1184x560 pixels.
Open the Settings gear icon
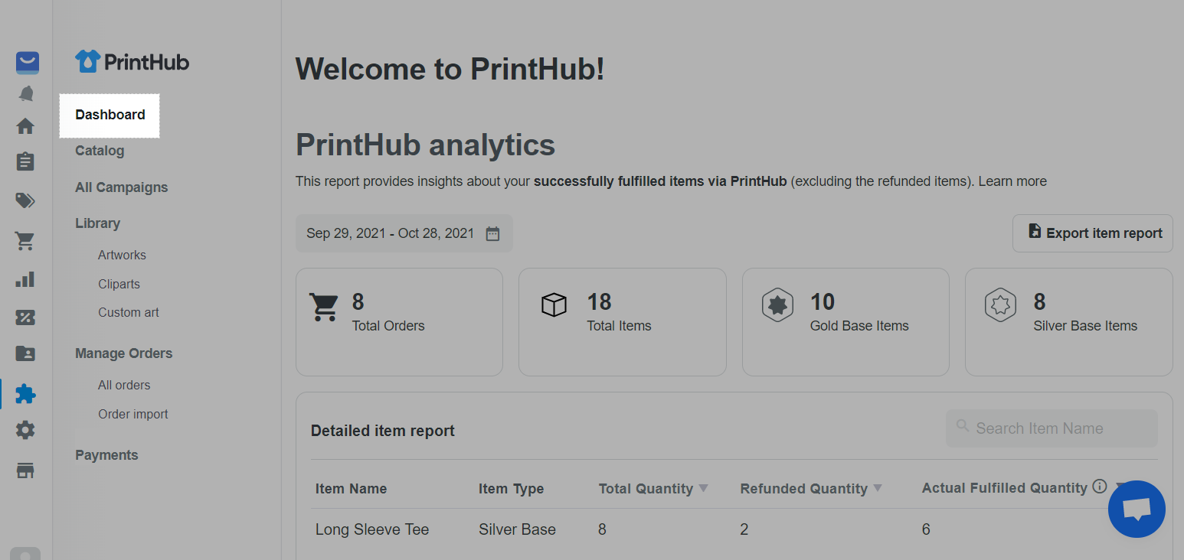(x=25, y=430)
